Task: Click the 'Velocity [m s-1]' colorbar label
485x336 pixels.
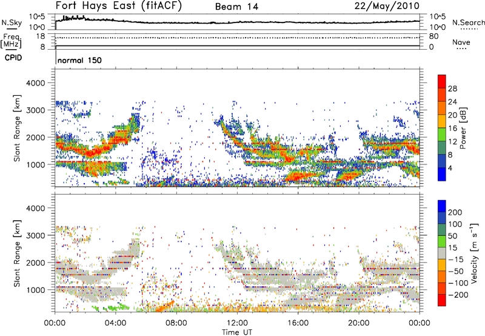Action: [474, 253]
